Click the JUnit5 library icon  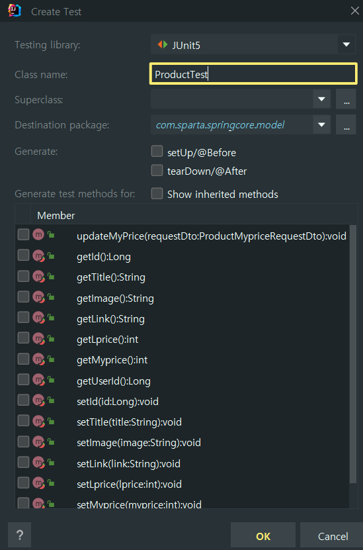coord(163,44)
